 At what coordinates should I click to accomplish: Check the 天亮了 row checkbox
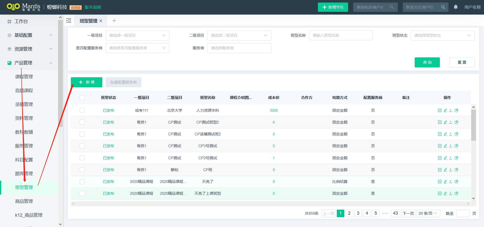(82, 182)
